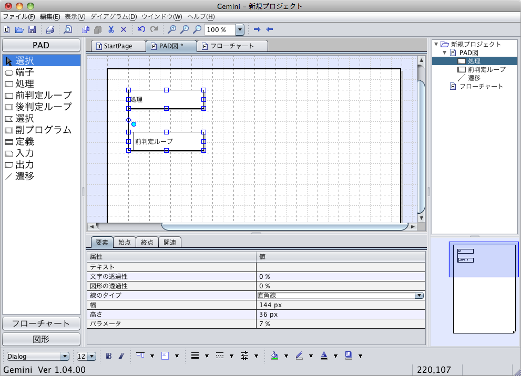This screenshot has height=376, width=521.
Task: Pick the 出力 output shape
Action: tap(42, 164)
